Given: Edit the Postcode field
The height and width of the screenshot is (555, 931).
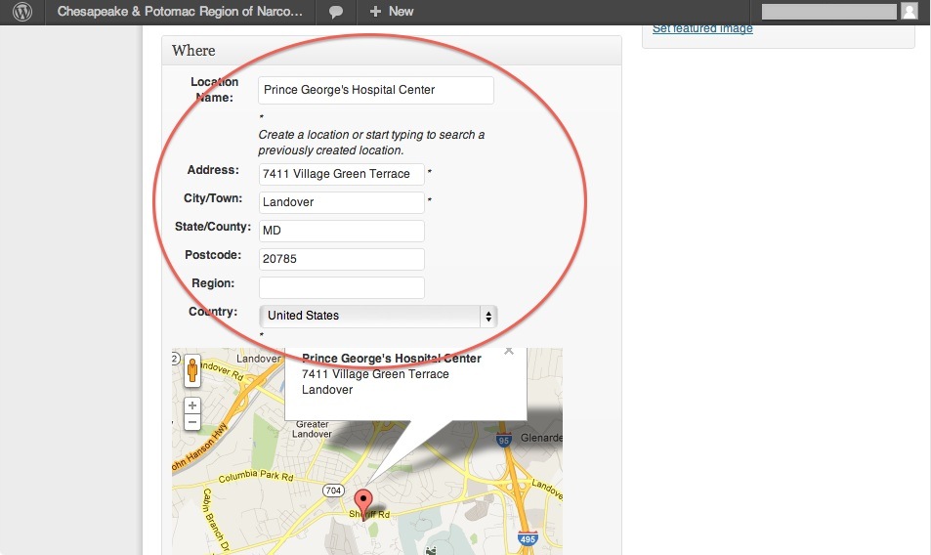Looking at the screenshot, I should (341, 259).
